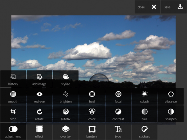Screen dimensions: 187x140
Task: Choose the splash tool
Action: click(145, 96)
